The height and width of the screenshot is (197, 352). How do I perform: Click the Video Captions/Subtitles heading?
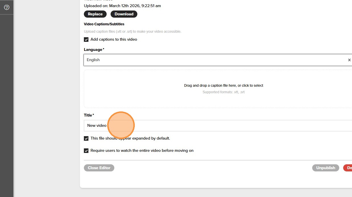coord(104,24)
